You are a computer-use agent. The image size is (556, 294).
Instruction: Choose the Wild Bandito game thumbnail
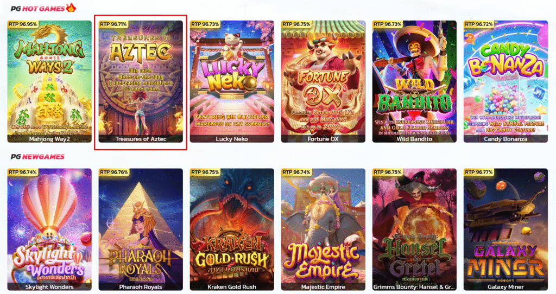click(414, 81)
